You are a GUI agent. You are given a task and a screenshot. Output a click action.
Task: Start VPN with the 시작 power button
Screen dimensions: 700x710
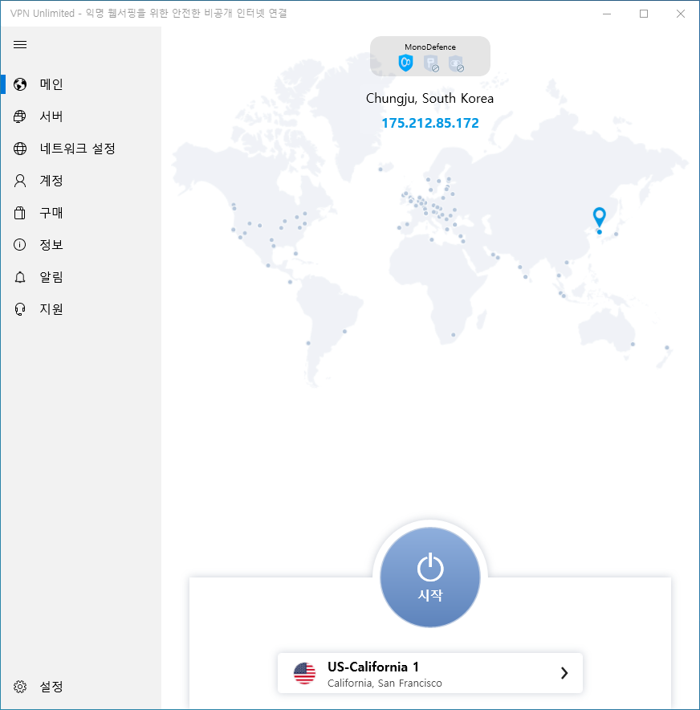[429, 577]
